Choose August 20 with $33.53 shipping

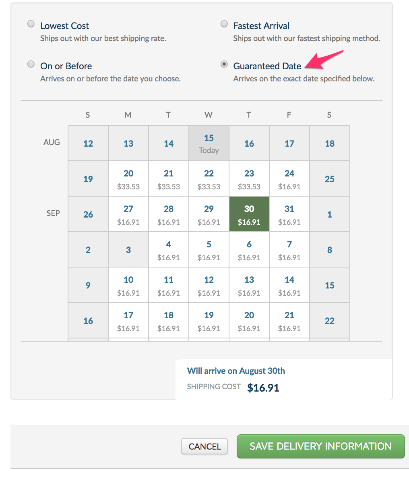128,178
